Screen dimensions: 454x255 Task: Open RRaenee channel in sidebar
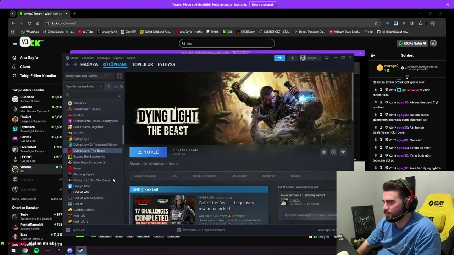point(37,99)
